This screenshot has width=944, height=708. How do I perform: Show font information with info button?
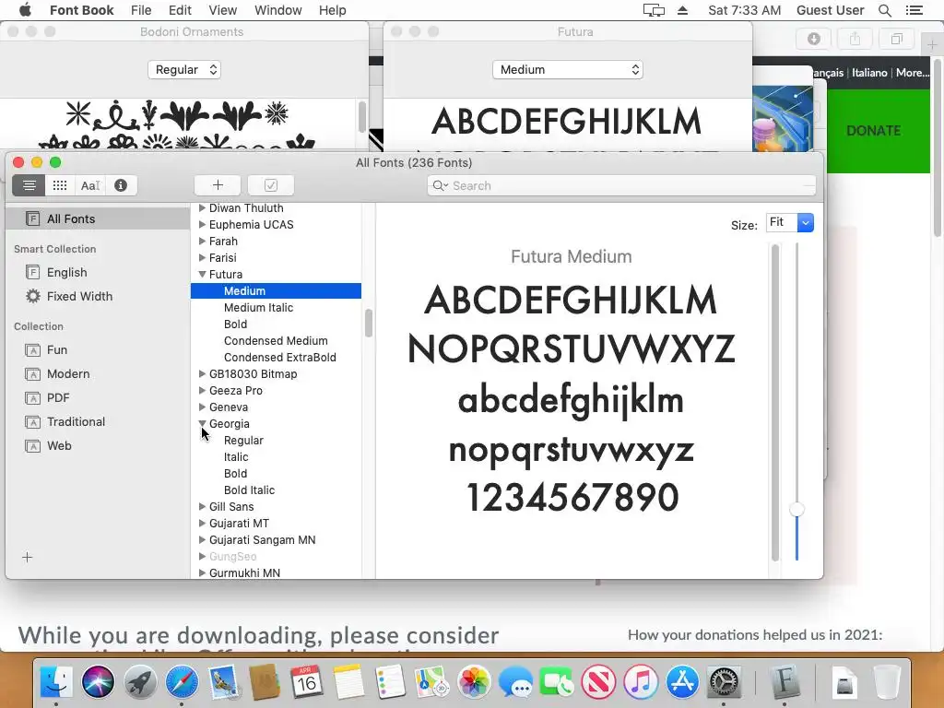[x=121, y=185]
